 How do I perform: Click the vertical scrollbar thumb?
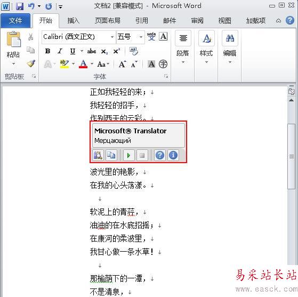(x=292, y=156)
